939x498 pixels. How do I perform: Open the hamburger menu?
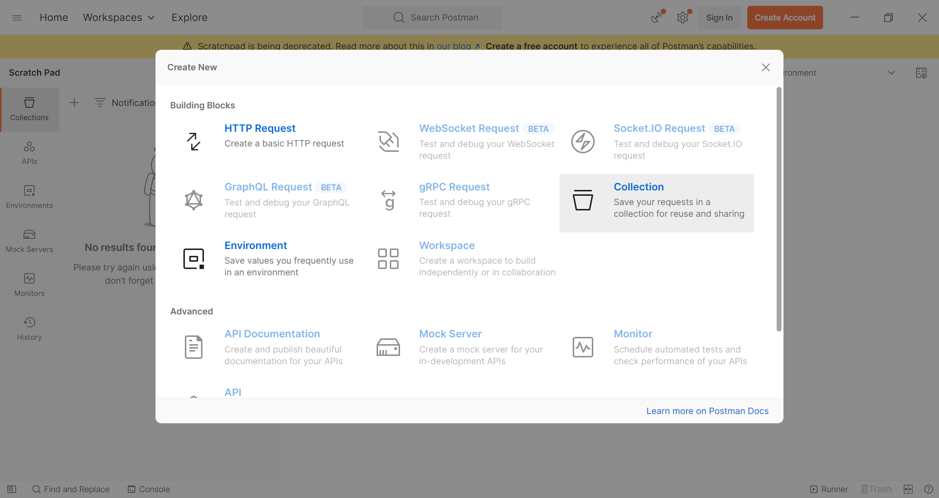pos(17,18)
